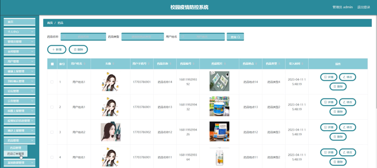Open the 药品类型 filter dropdown

click(143, 37)
